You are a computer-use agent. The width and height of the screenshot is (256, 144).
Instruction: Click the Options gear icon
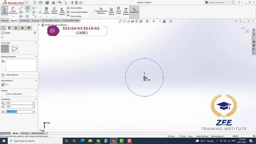pyautogui.click(x=80, y=2)
